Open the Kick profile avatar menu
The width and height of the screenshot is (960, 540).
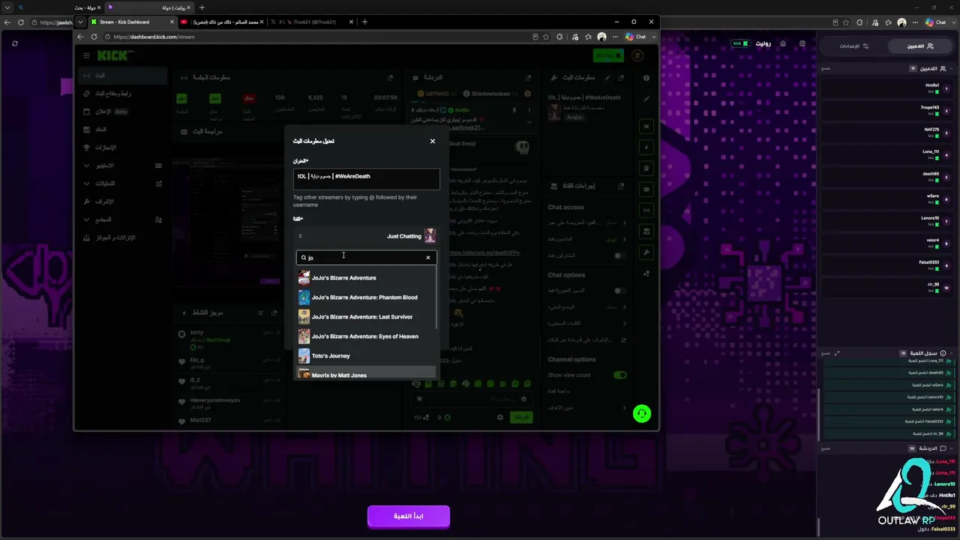(x=637, y=55)
